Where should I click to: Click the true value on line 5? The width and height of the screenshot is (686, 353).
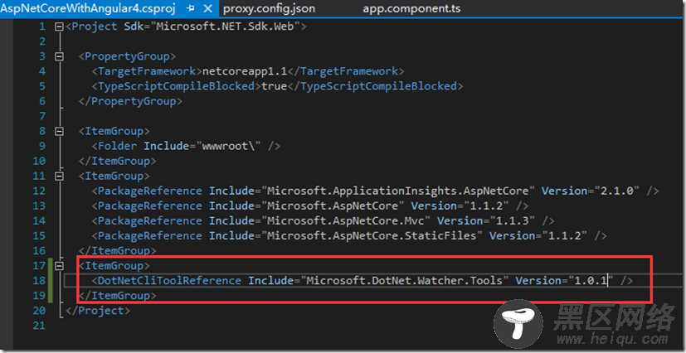(274, 86)
